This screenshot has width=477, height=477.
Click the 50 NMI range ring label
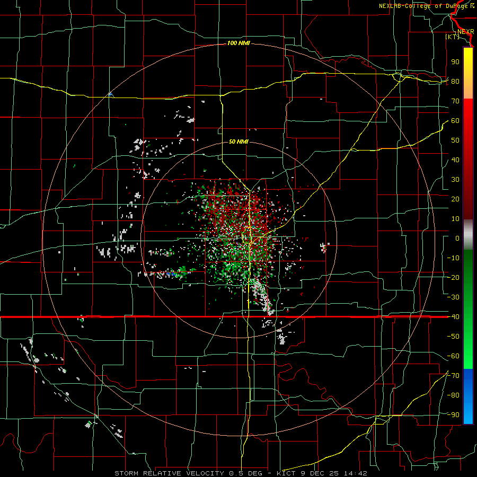pos(238,142)
